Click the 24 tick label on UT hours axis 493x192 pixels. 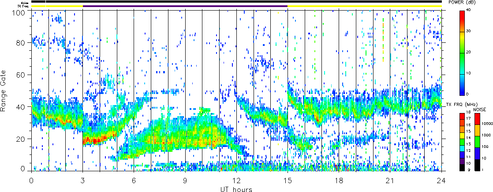click(441, 181)
